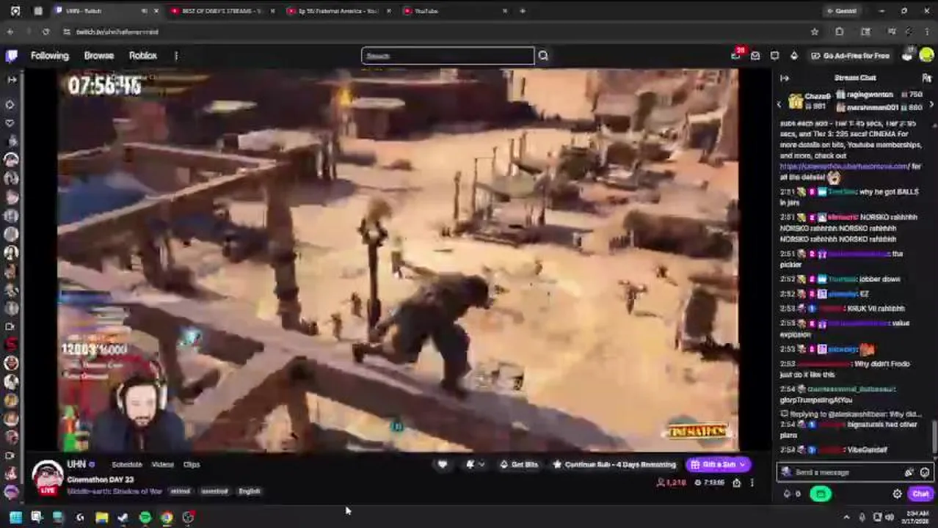Open the chat bubble icon in the top bar
938x528 pixels.
click(x=774, y=56)
